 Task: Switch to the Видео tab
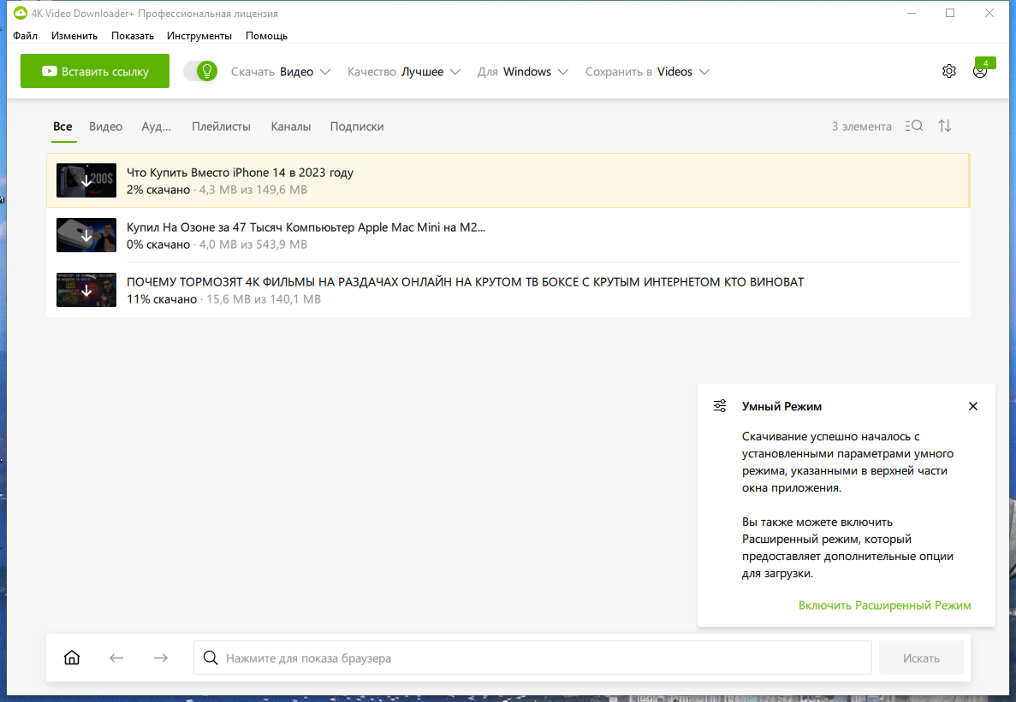tap(105, 127)
